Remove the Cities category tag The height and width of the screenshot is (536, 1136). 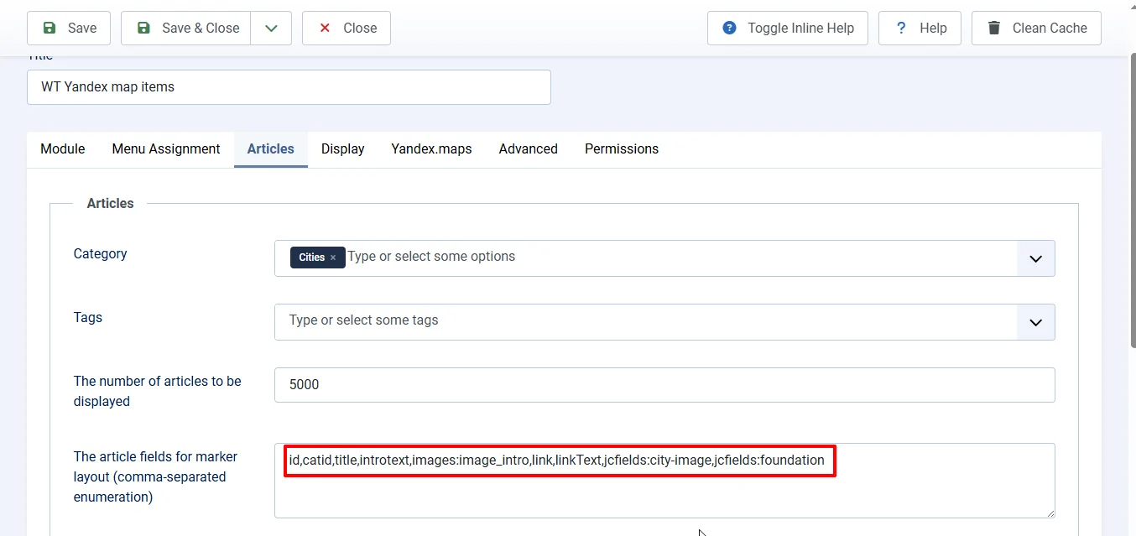coord(333,258)
